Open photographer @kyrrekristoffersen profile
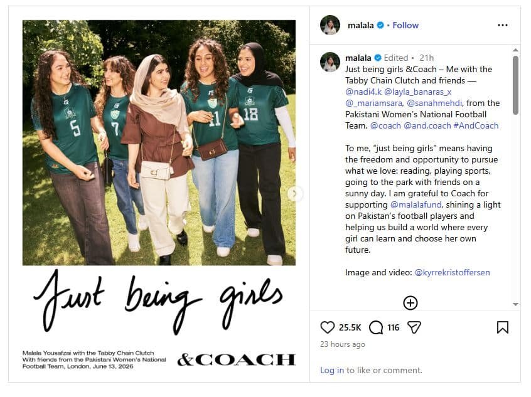This screenshot has height=397, width=531. coord(452,272)
